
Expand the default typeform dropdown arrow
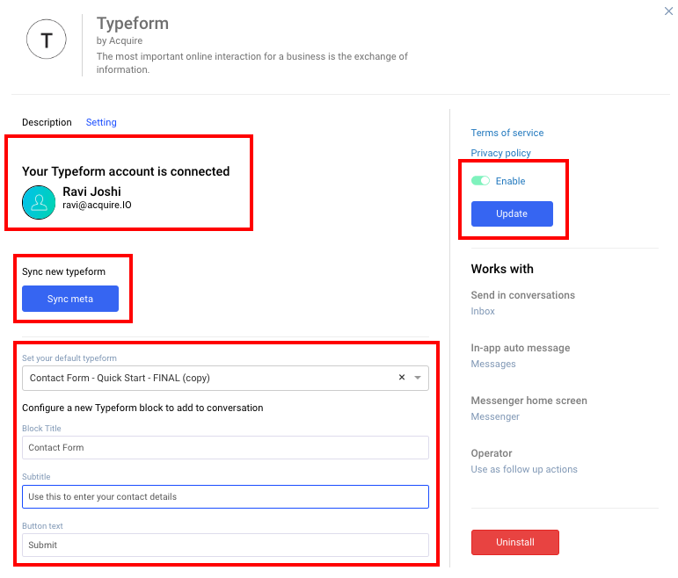pos(418,378)
